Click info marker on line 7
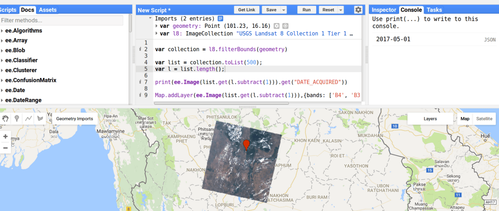This screenshot has width=499, height=211. [x=140, y=82]
